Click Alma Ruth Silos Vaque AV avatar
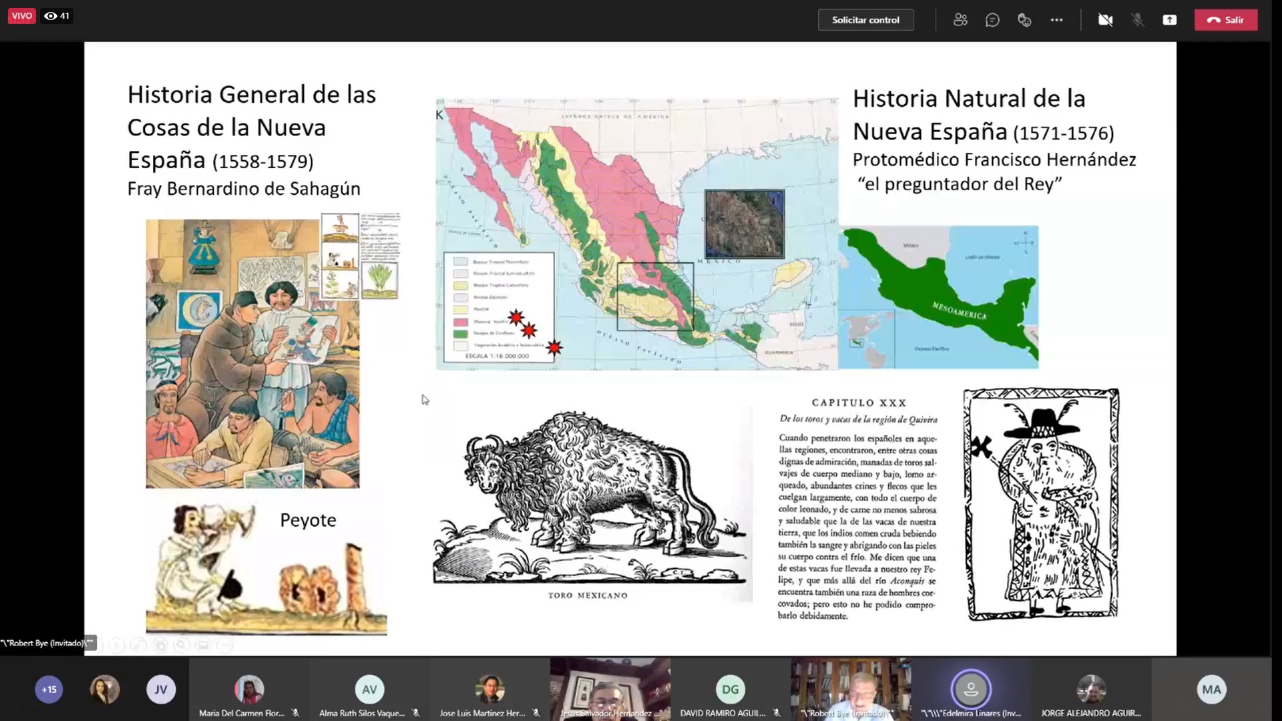 pyautogui.click(x=369, y=690)
